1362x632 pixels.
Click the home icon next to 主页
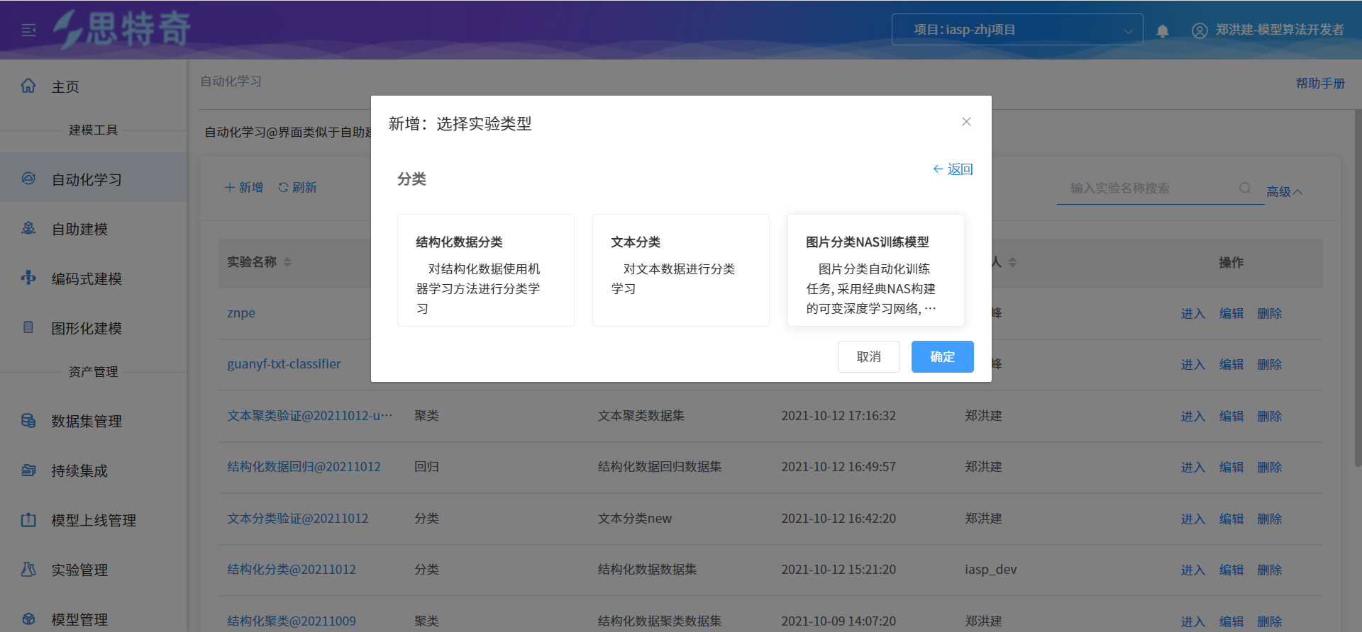pyautogui.click(x=28, y=86)
